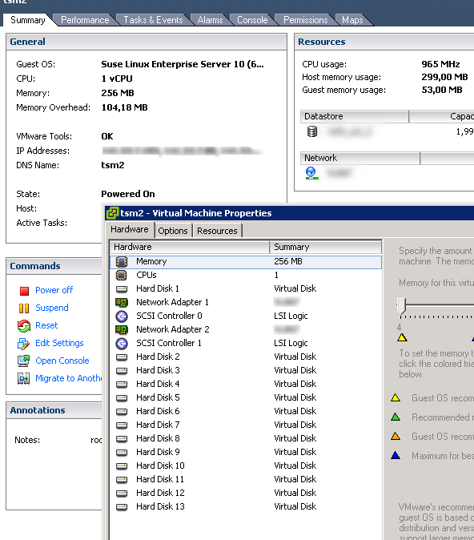The image size is (474, 540).
Task: Click the Migrate to Another host link
Action: tap(69, 378)
